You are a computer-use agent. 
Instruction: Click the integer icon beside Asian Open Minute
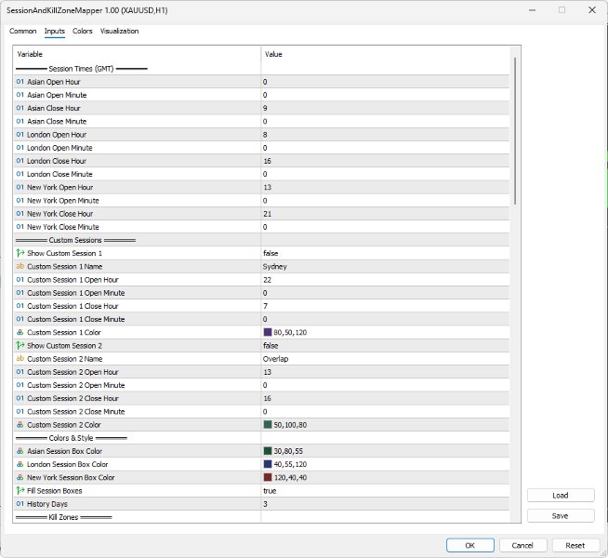pyautogui.click(x=20, y=95)
